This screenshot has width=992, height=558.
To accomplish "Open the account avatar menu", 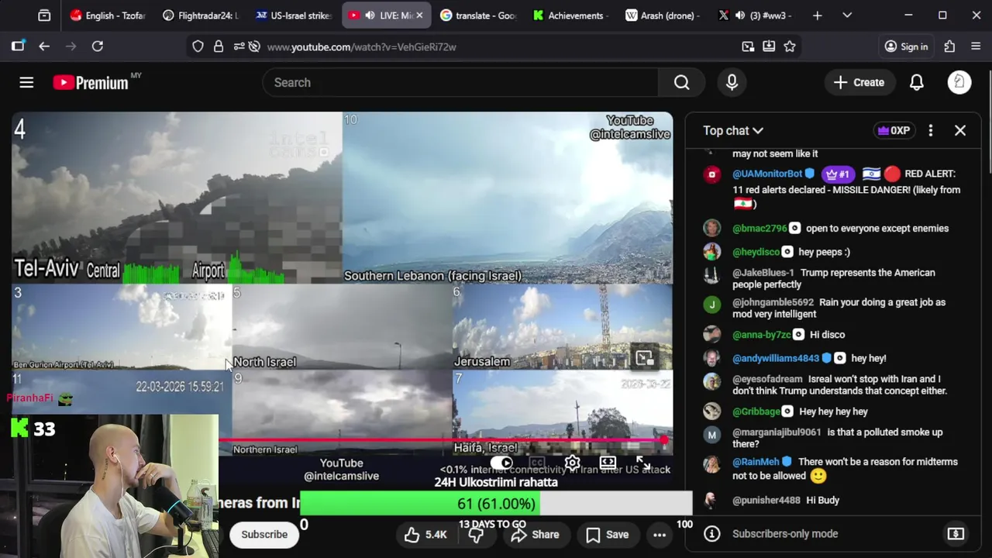I will click(x=959, y=82).
